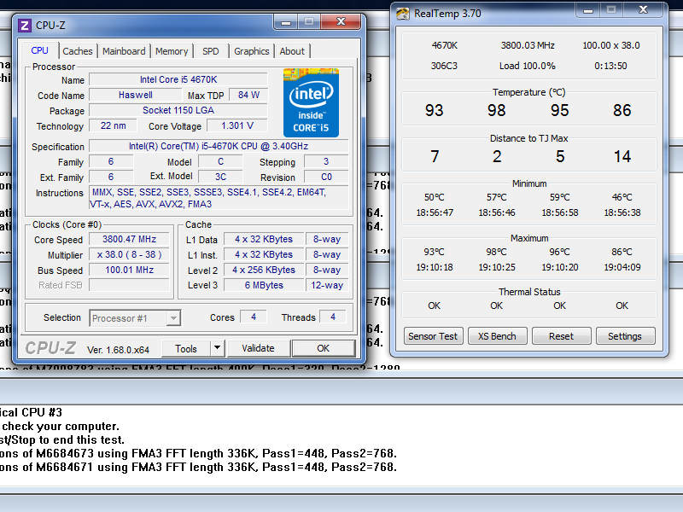The image size is (683, 512).
Task: Start the XS Bench benchmark
Action: click(x=497, y=336)
